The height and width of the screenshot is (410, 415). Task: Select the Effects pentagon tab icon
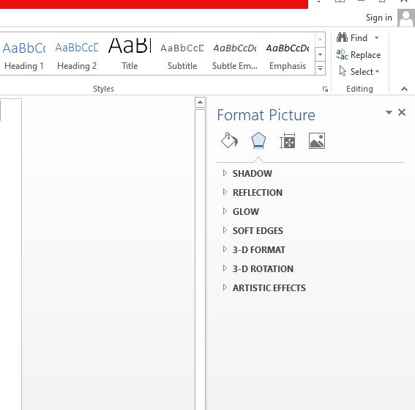pyautogui.click(x=258, y=141)
